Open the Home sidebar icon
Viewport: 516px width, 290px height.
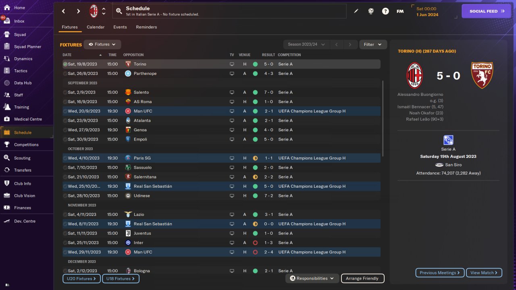click(x=7, y=8)
